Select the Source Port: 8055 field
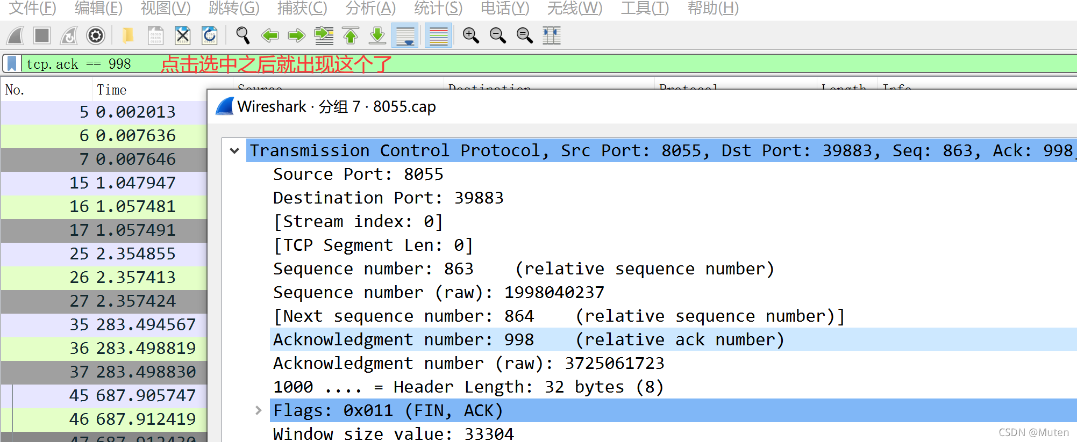Image resolution: width=1077 pixels, height=442 pixels. click(x=673, y=175)
